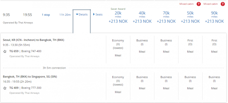228x103 pixels.
Task: Click the 11h 20m total duration
Action: (65, 15)
